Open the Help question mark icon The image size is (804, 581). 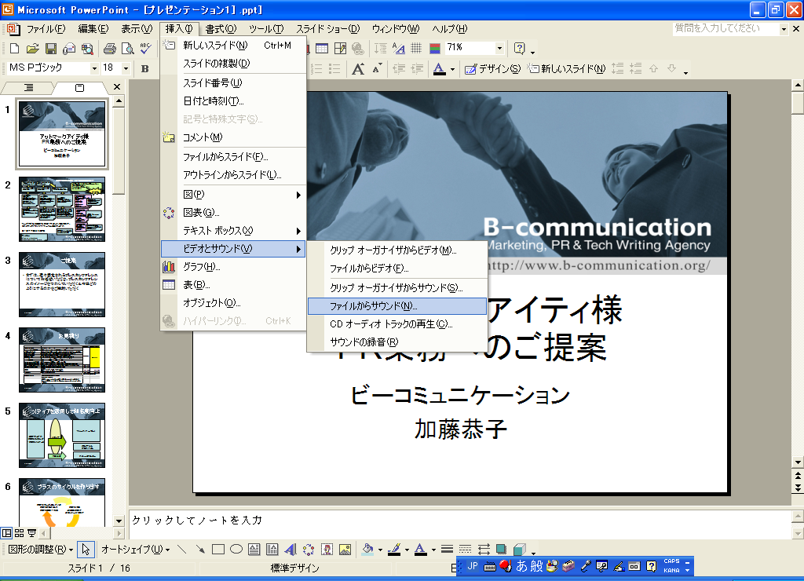(x=519, y=49)
